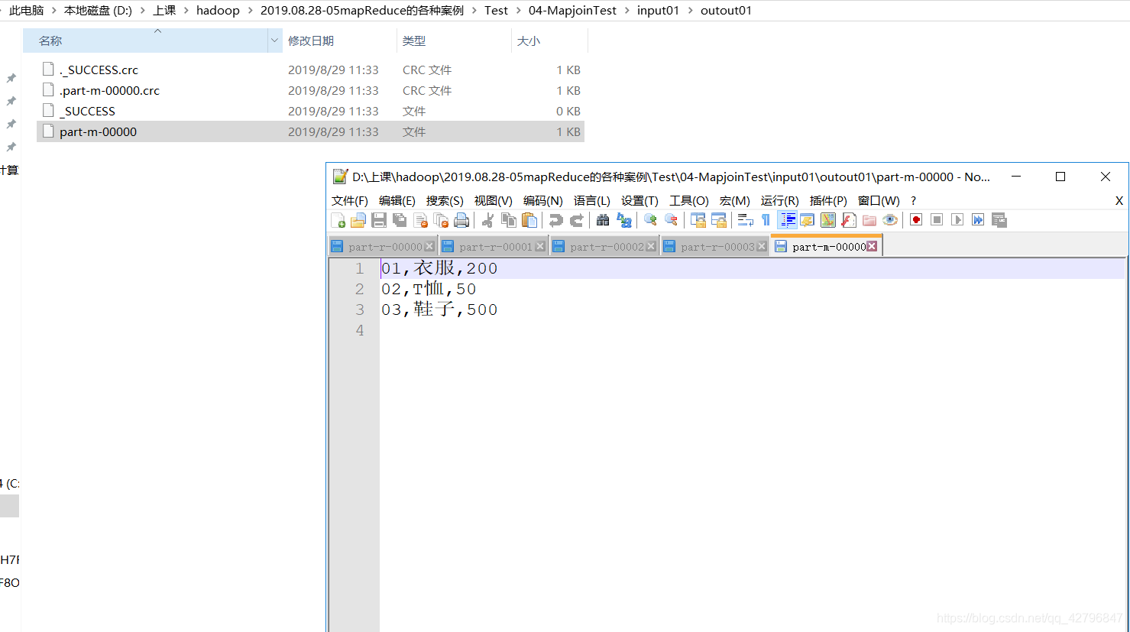Place cursor on line 2 text 02,T恤,50
The image size is (1130, 632).
click(x=429, y=289)
